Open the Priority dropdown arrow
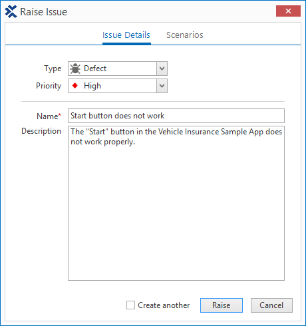306x326 pixels. pos(162,86)
